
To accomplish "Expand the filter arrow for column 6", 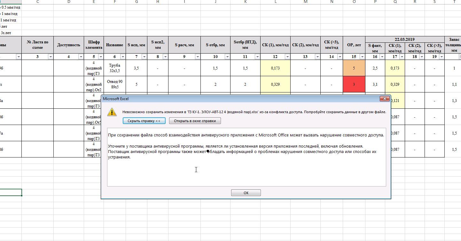I will pos(123,57).
